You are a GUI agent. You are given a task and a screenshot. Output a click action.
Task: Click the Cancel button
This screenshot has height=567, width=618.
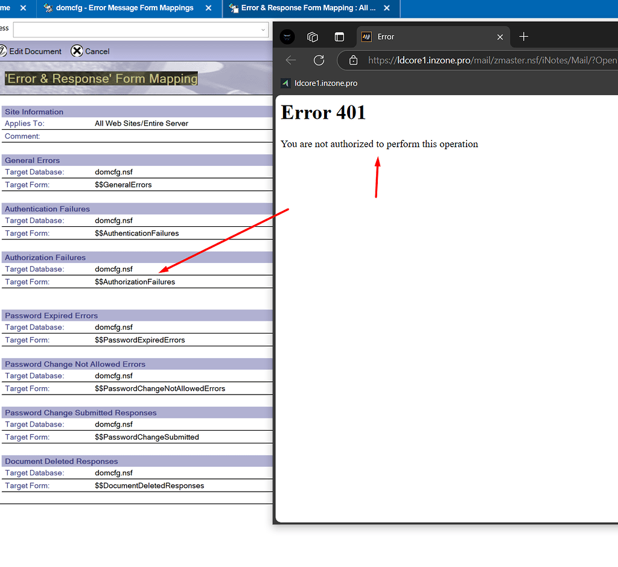(x=95, y=51)
